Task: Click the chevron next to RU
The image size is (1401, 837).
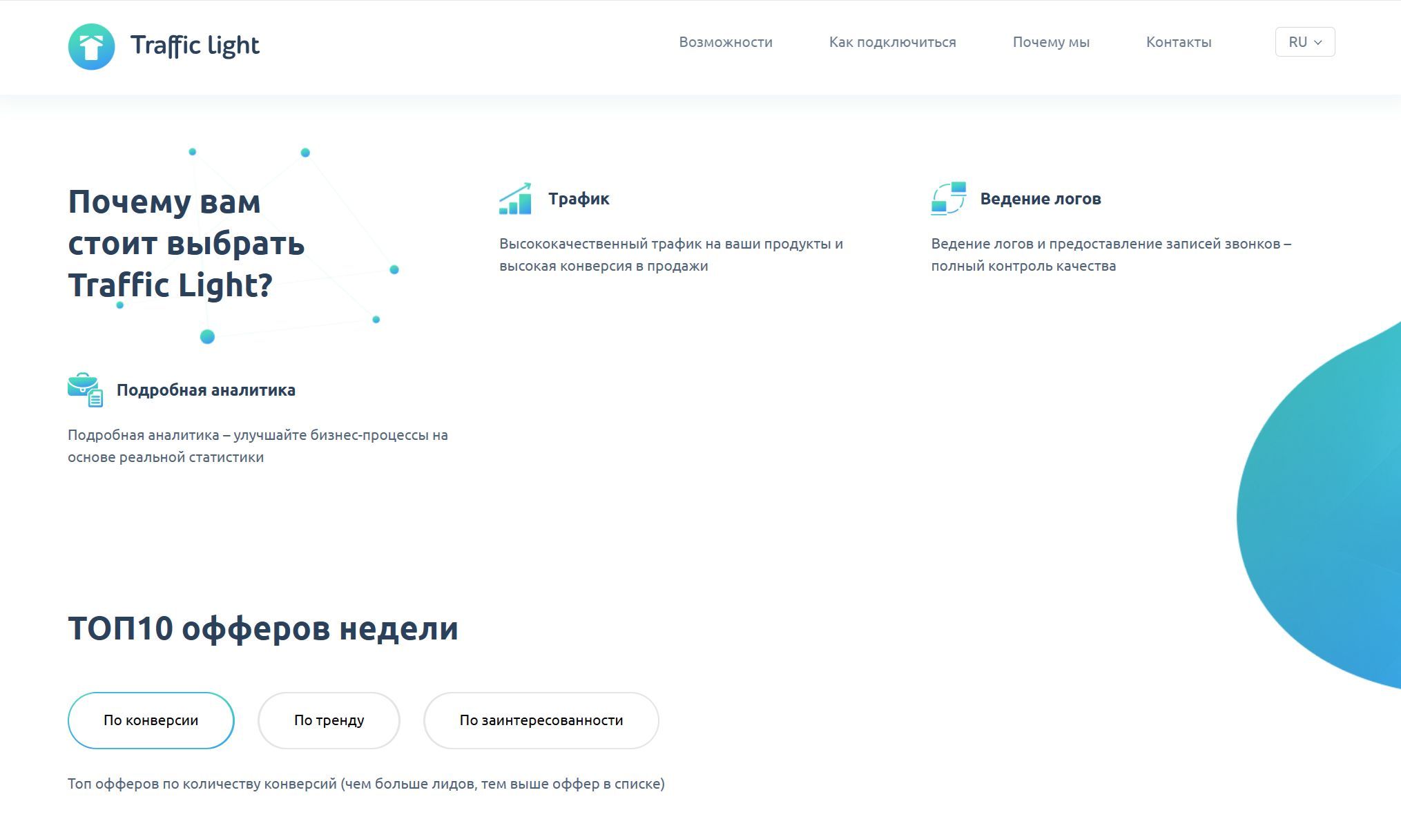Action: click(1318, 43)
